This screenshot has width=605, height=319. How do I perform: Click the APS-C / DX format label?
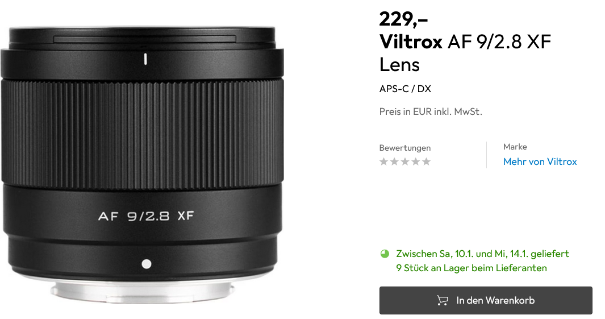(405, 89)
